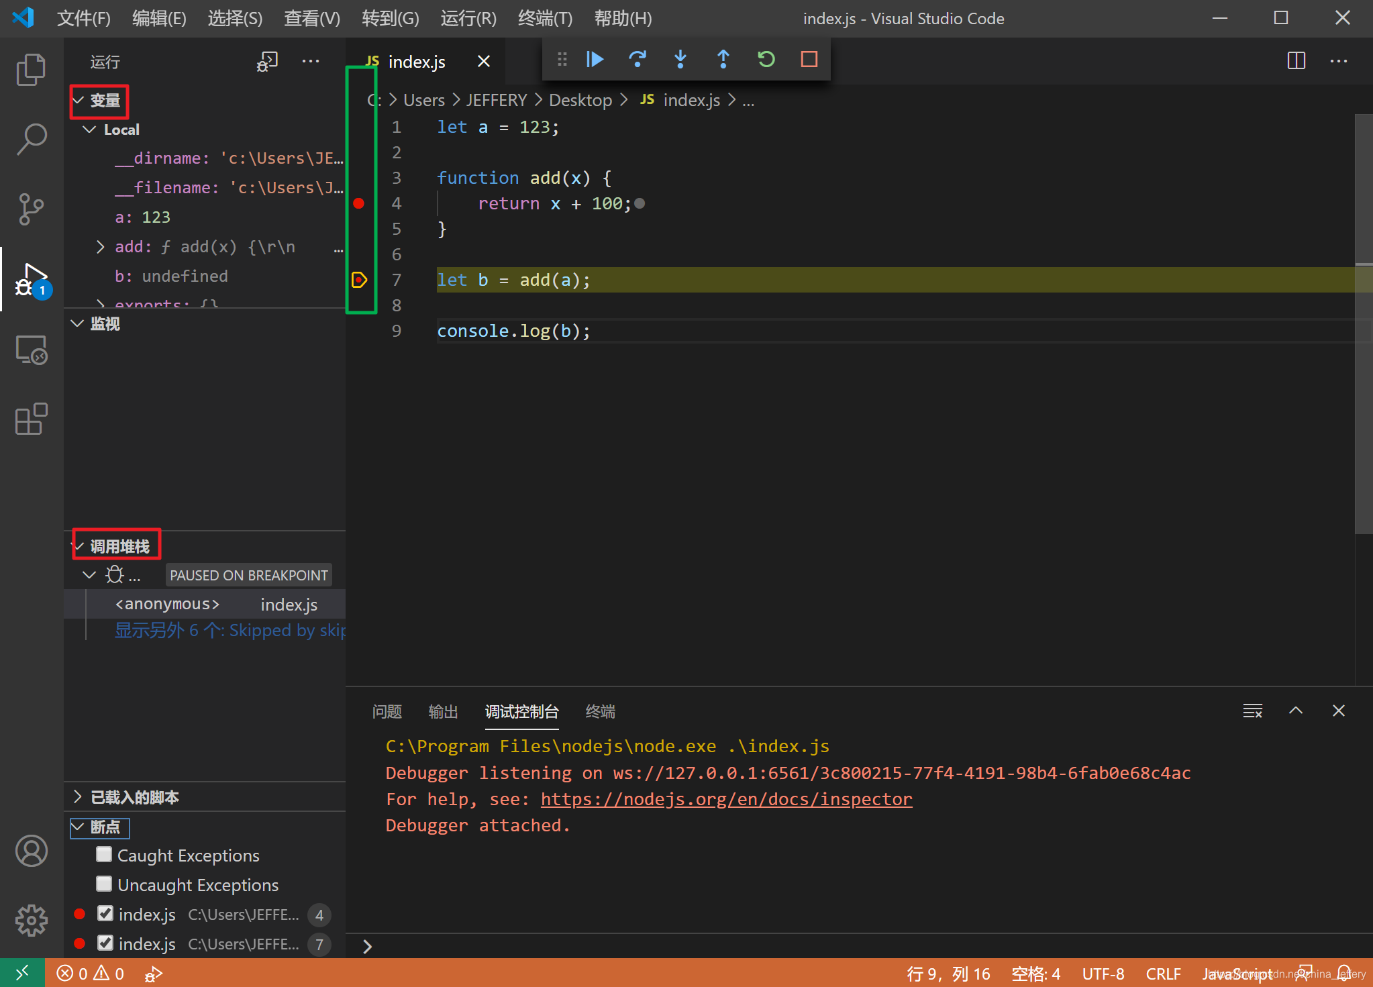Click the Step Over debug icon
1373x987 pixels.
[x=638, y=60]
